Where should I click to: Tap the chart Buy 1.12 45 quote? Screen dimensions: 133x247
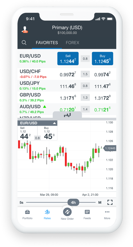pos(47,133)
